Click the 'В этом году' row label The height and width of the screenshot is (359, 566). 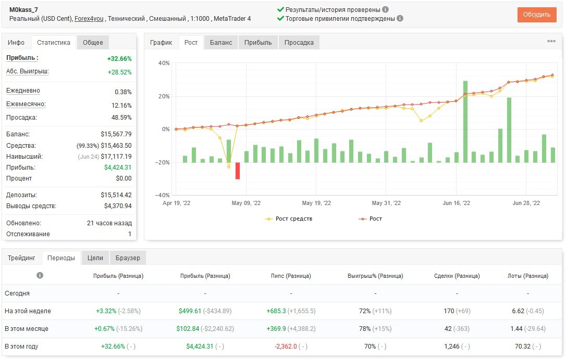(21, 347)
